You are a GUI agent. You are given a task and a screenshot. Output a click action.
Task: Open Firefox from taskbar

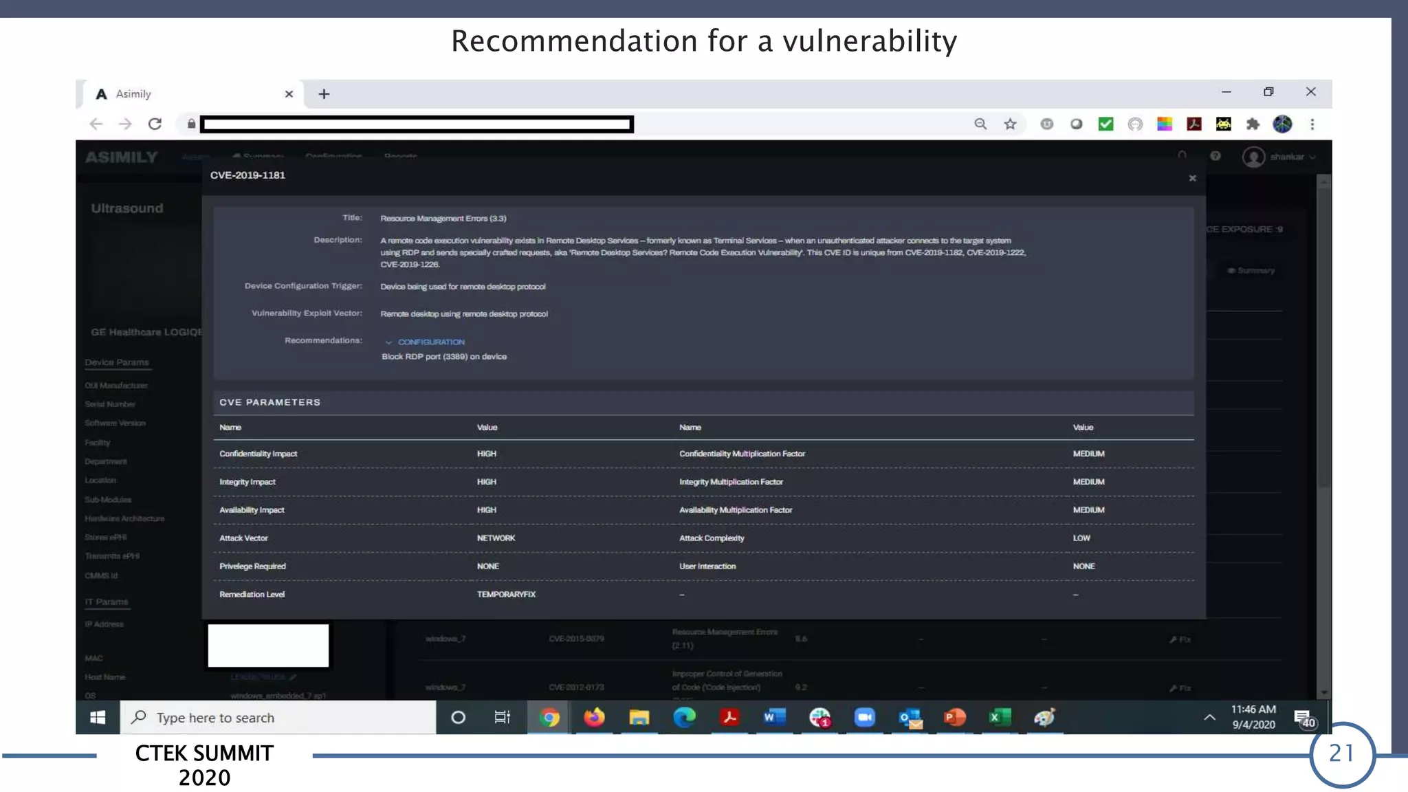[594, 718]
